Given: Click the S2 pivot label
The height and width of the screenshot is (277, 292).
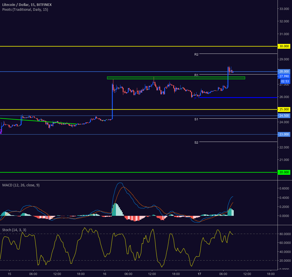Looking at the screenshot, I should point(196,142).
